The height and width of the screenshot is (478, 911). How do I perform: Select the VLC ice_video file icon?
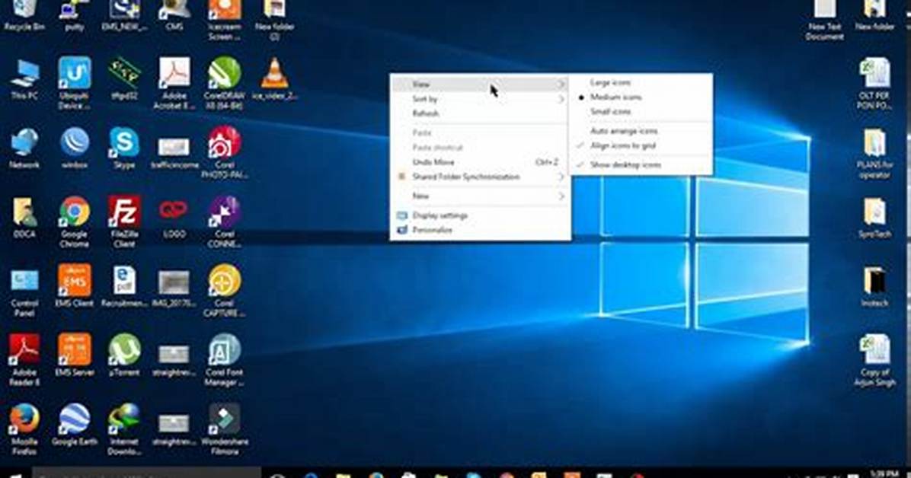(274, 79)
